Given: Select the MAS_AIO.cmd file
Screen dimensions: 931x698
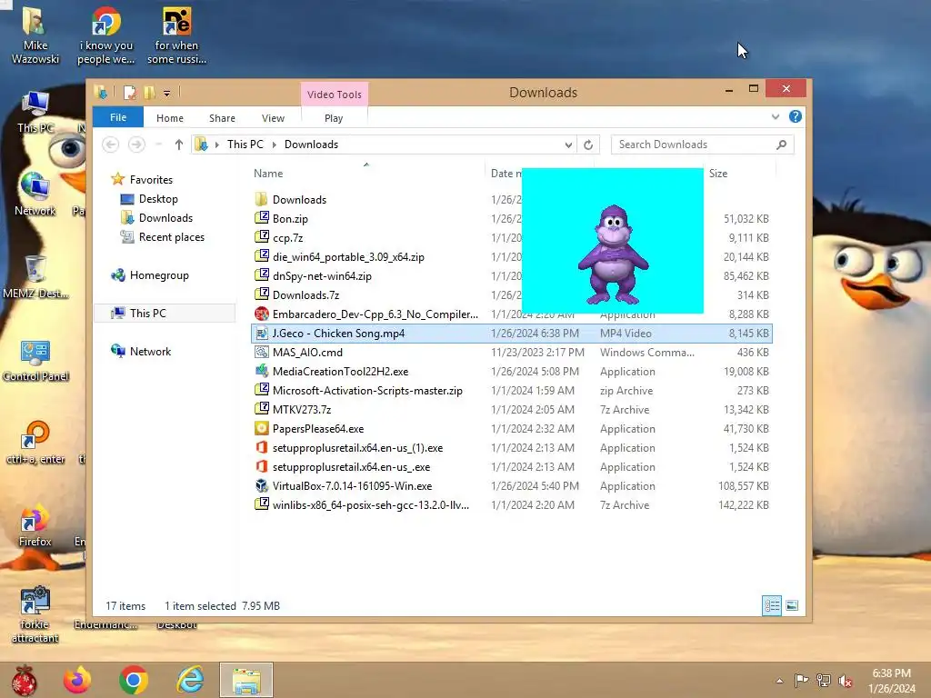Looking at the screenshot, I should click(x=307, y=352).
